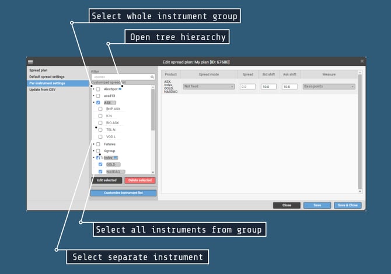Switch to Default spread settings section

(48, 76)
